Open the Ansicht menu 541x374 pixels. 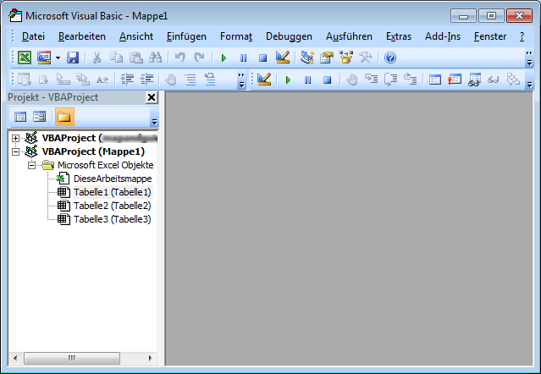[x=136, y=36]
